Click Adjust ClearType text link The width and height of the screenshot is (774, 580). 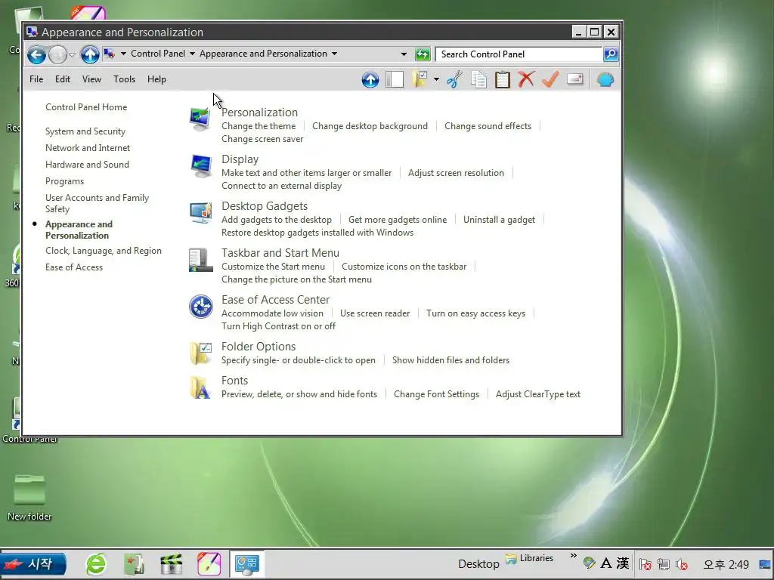pos(538,394)
